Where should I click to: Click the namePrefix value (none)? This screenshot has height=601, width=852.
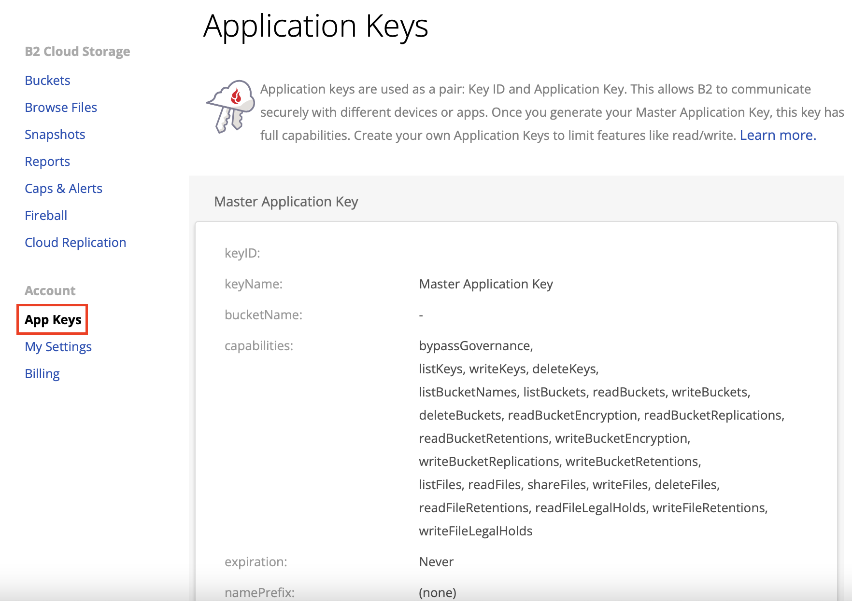point(437,592)
